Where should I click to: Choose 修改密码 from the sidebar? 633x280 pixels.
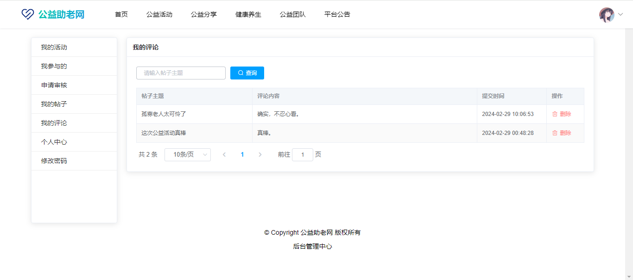[54, 161]
